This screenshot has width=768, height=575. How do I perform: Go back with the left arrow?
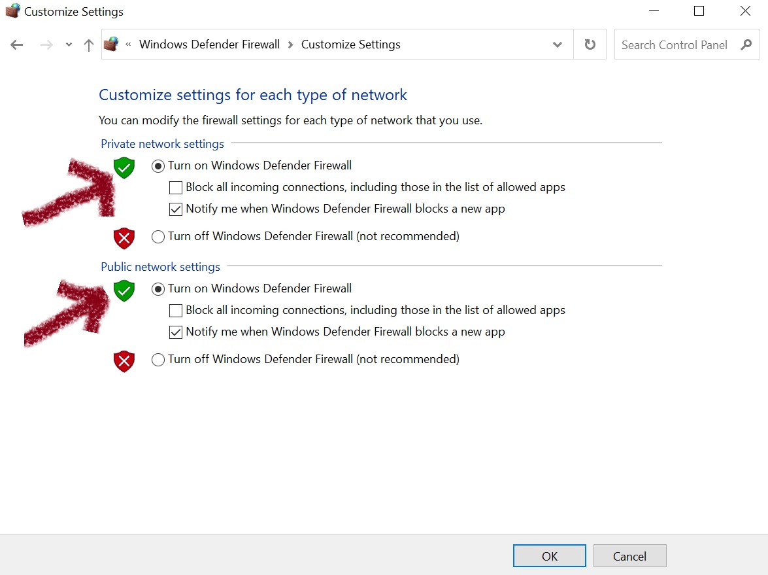(x=16, y=45)
